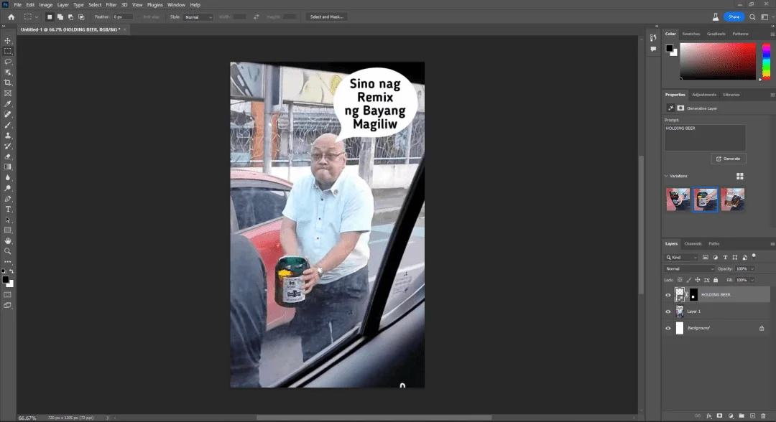The height and width of the screenshot is (422, 776).
Task: Click the foreground color swatch in toolbar
Action: 6,280
